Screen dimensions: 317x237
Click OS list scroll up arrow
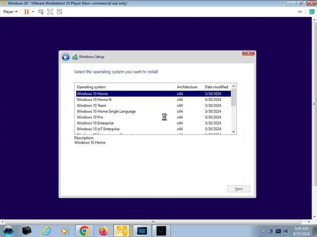(234, 86)
